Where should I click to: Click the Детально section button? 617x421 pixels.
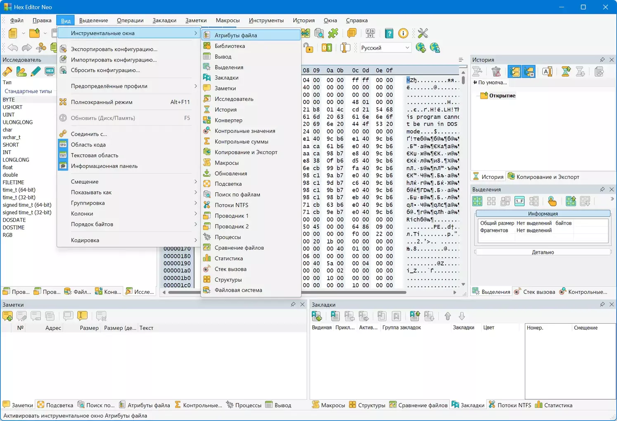[543, 252]
